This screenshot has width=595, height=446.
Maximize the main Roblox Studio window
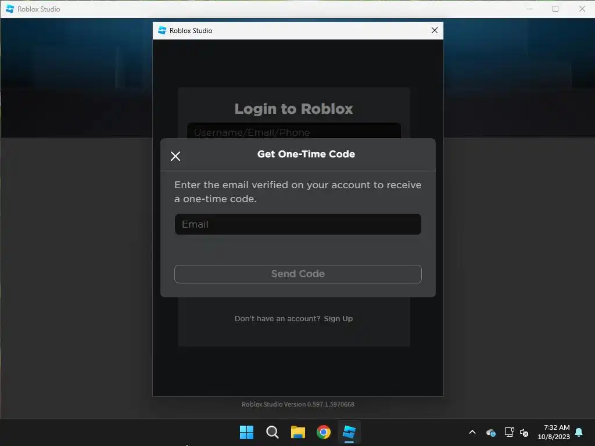pyautogui.click(x=555, y=9)
